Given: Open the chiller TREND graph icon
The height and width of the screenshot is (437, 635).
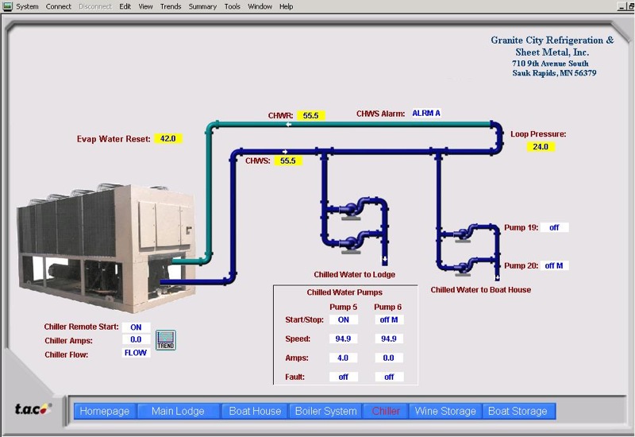Looking at the screenshot, I should click(166, 340).
